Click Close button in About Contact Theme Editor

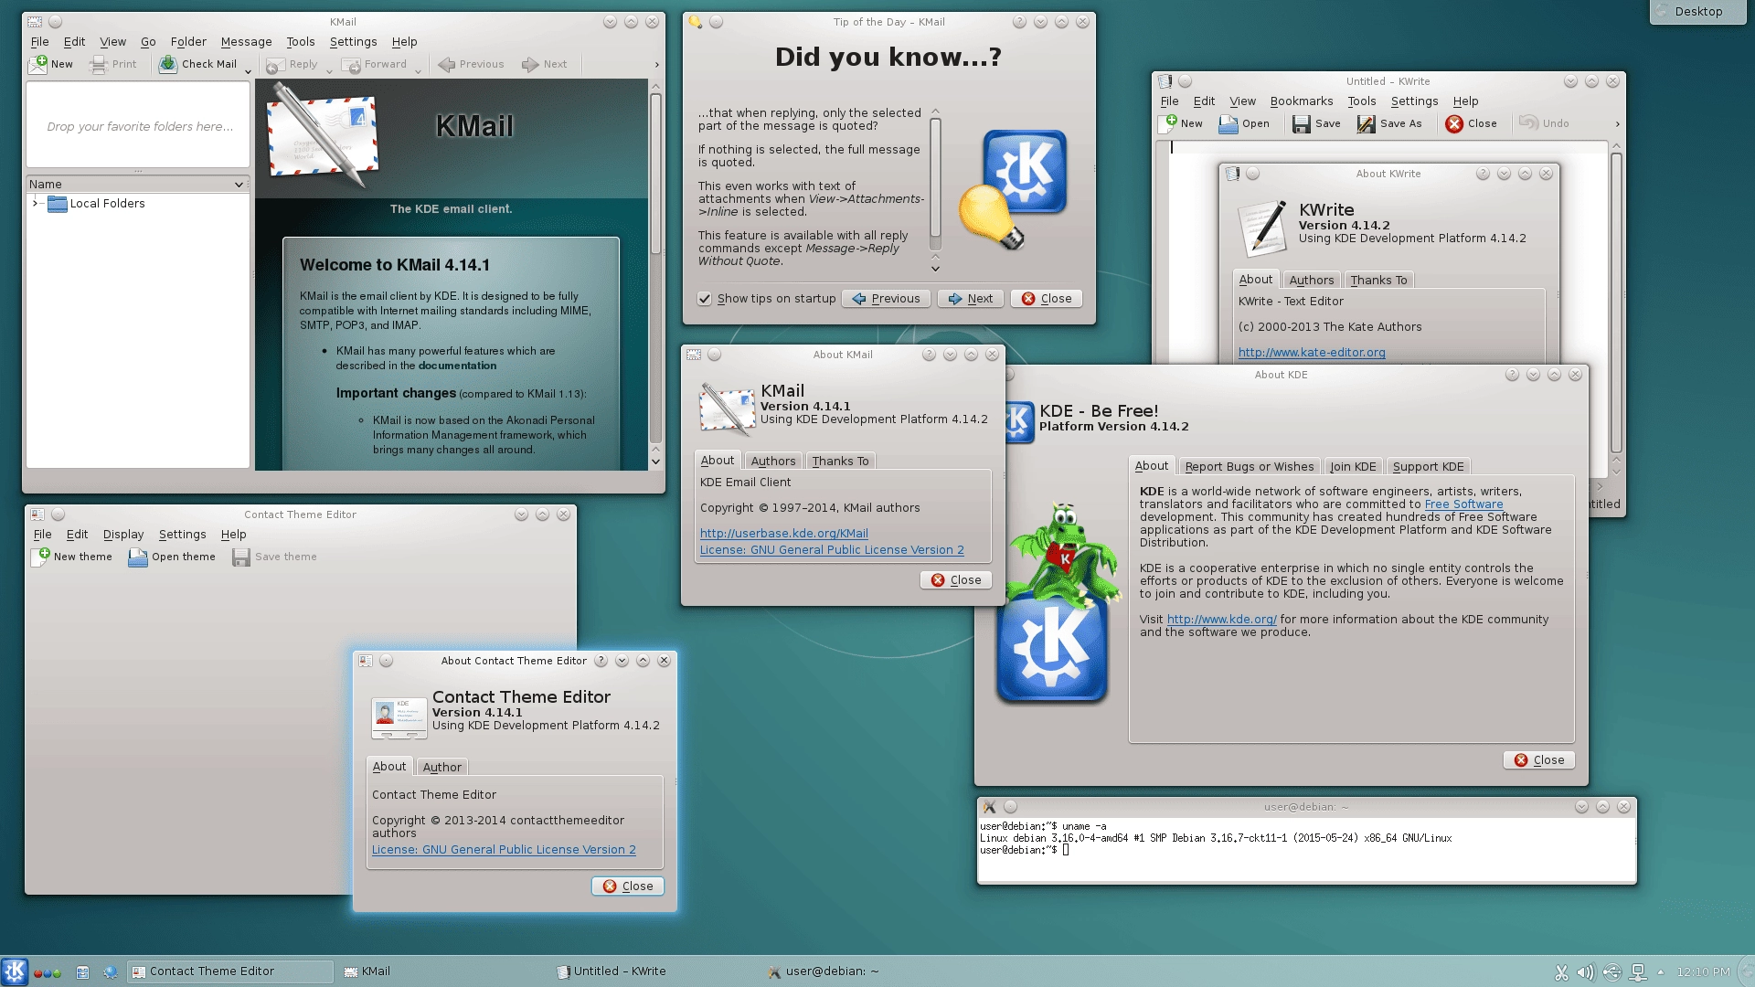(x=628, y=886)
